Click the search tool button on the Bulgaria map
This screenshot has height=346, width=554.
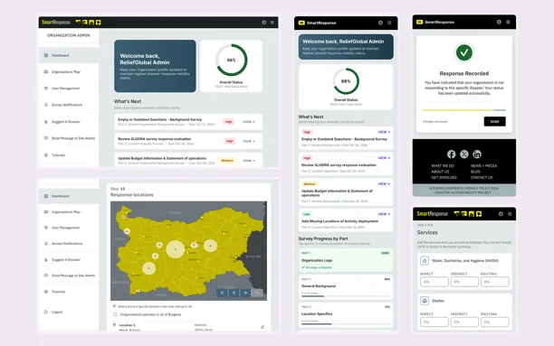coord(223,293)
